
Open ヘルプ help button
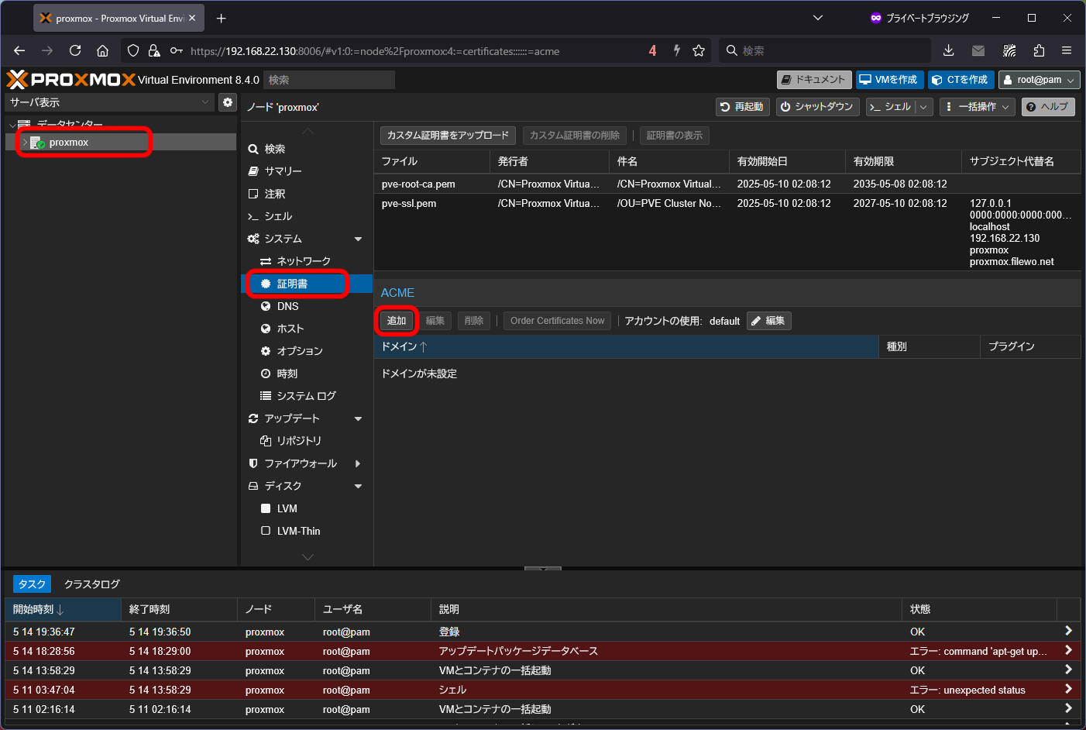[1048, 107]
